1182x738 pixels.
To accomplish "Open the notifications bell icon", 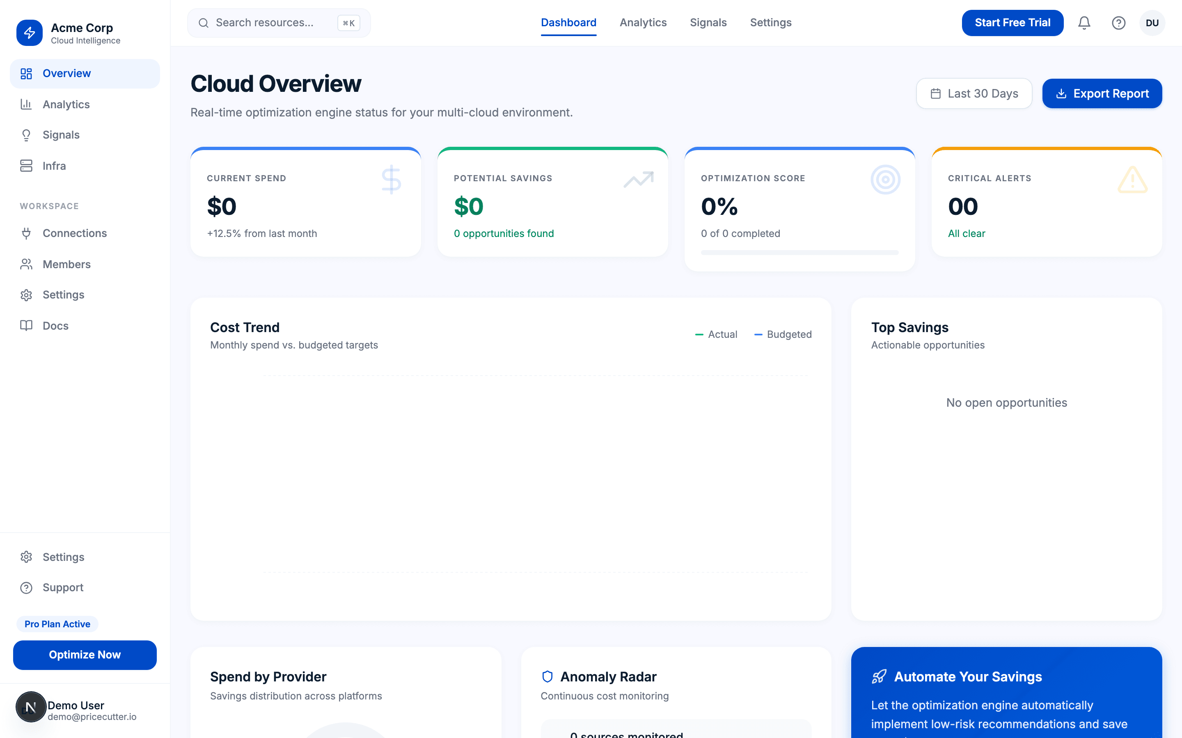I will pyautogui.click(x=1084, y=23).
